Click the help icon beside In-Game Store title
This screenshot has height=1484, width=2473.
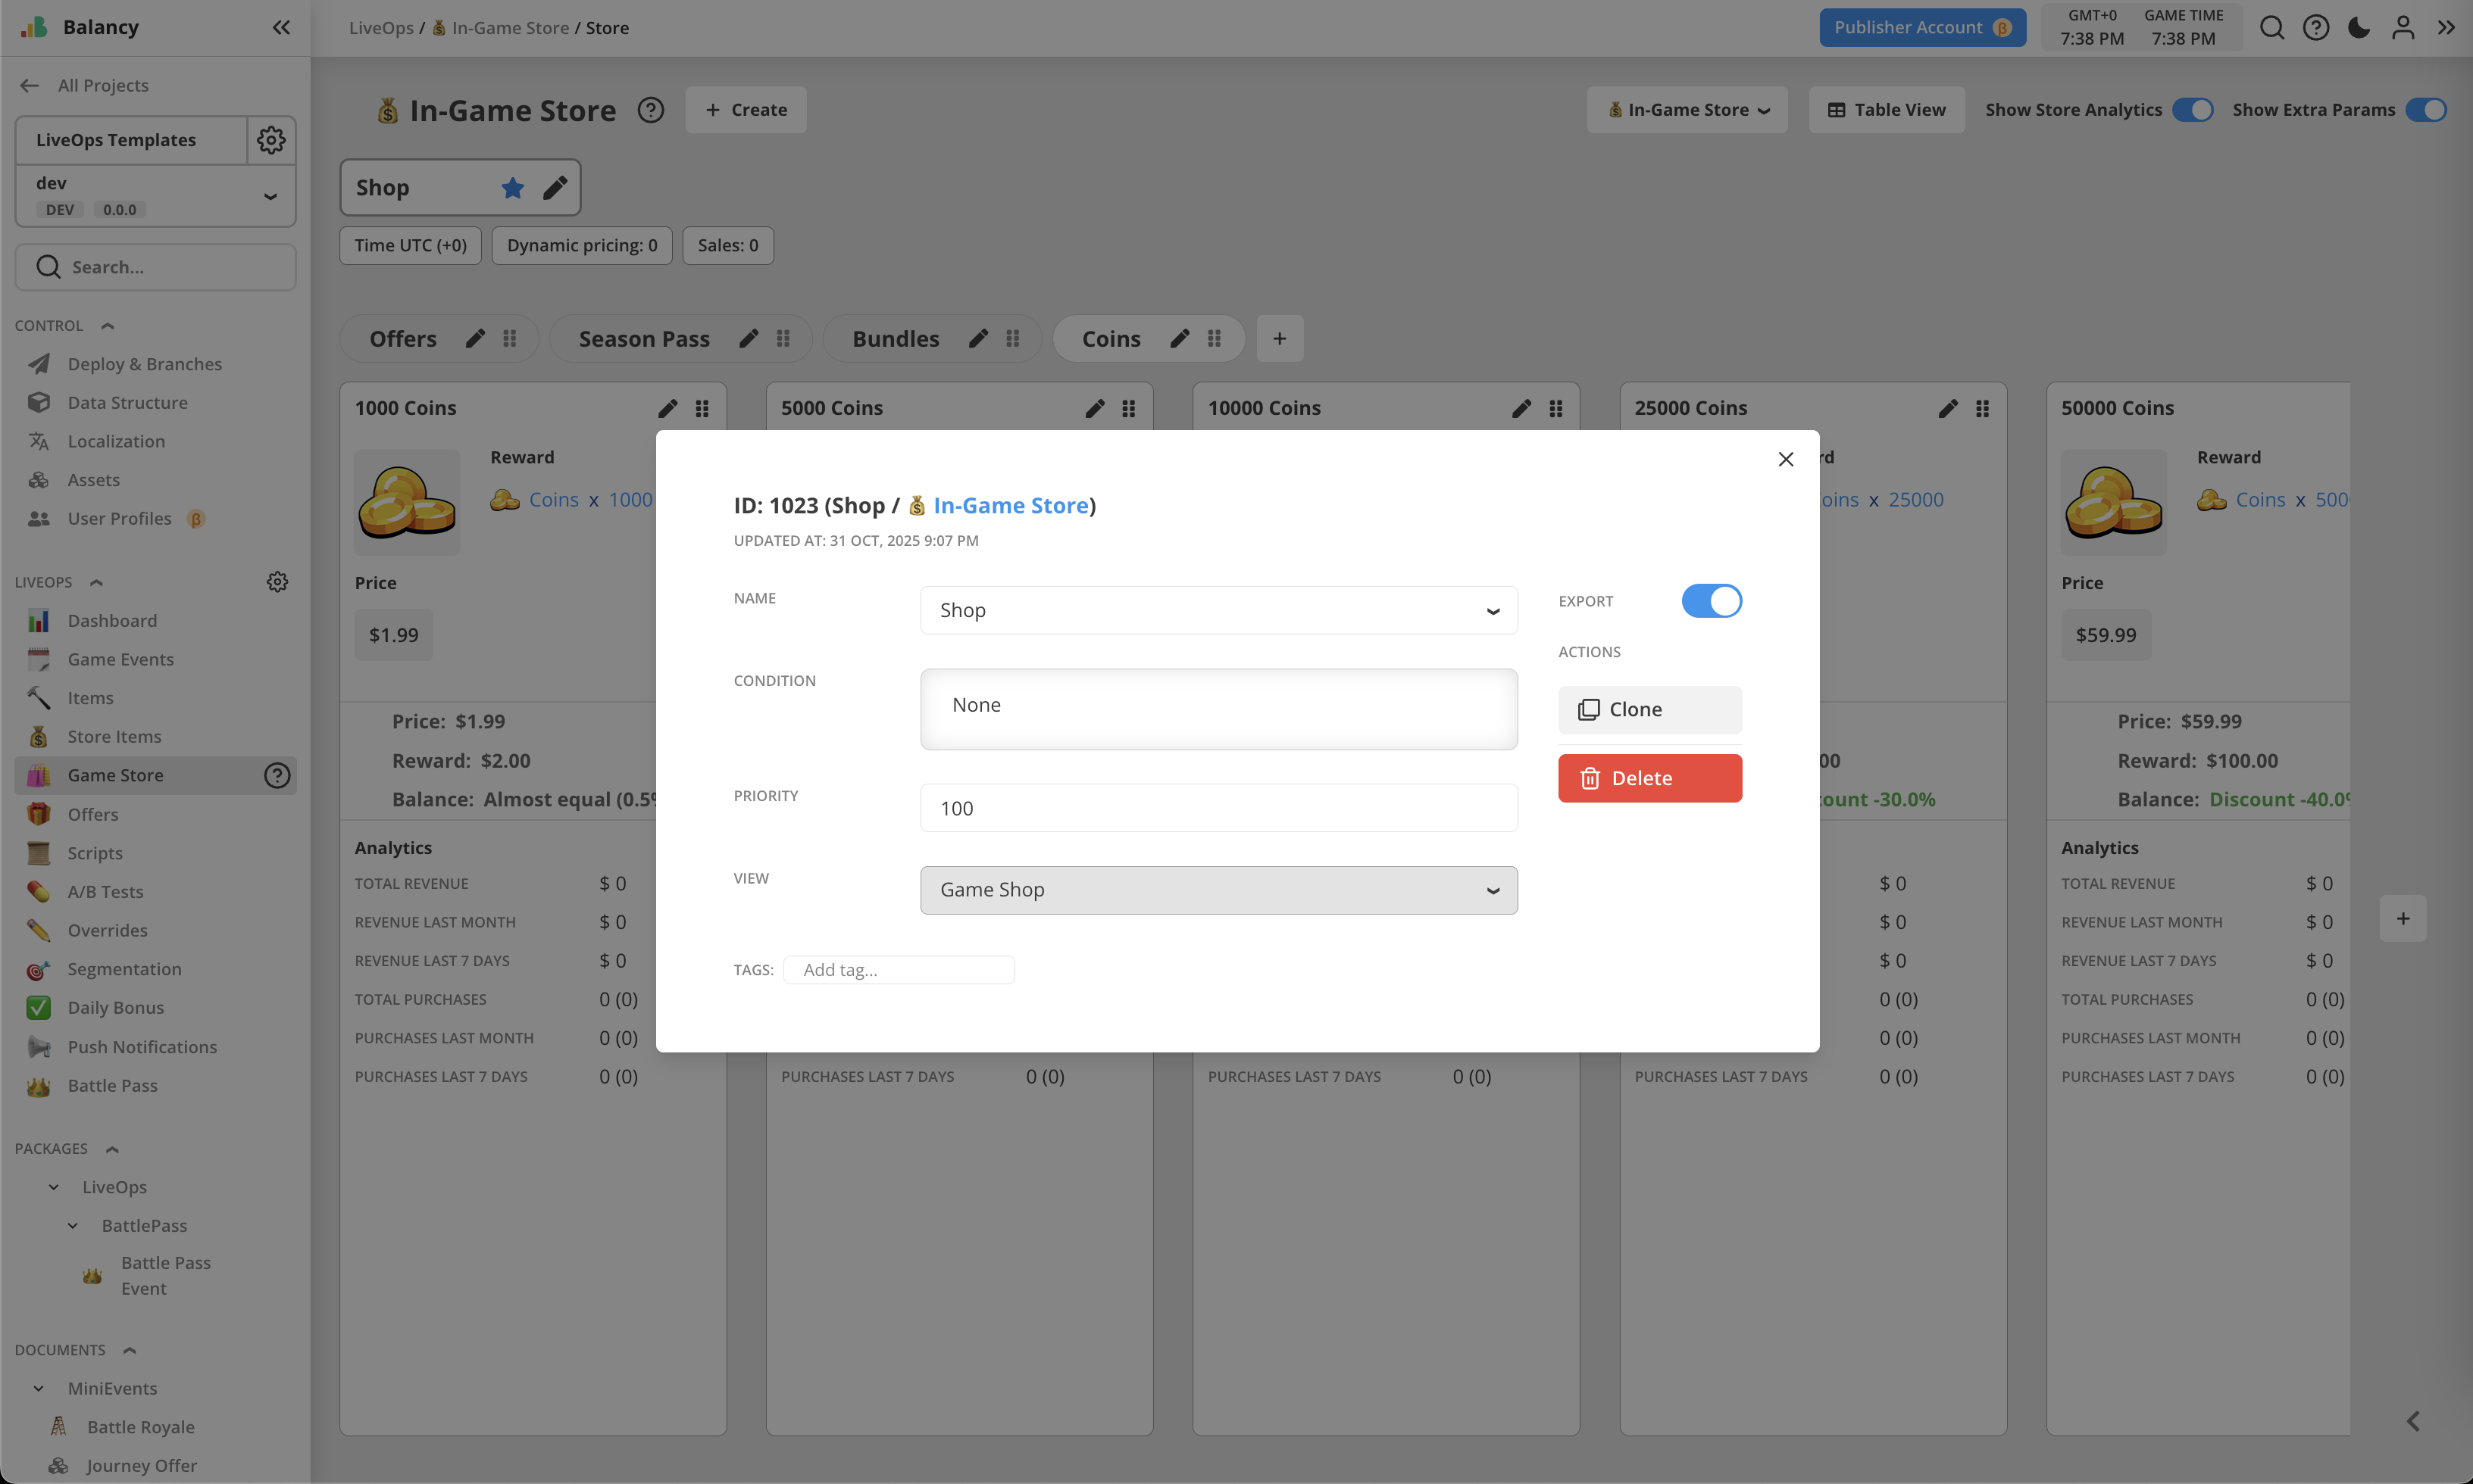(x=652, y=110)
